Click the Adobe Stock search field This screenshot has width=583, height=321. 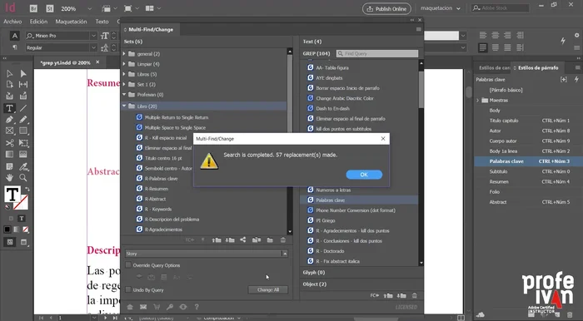tap(500, 7)
